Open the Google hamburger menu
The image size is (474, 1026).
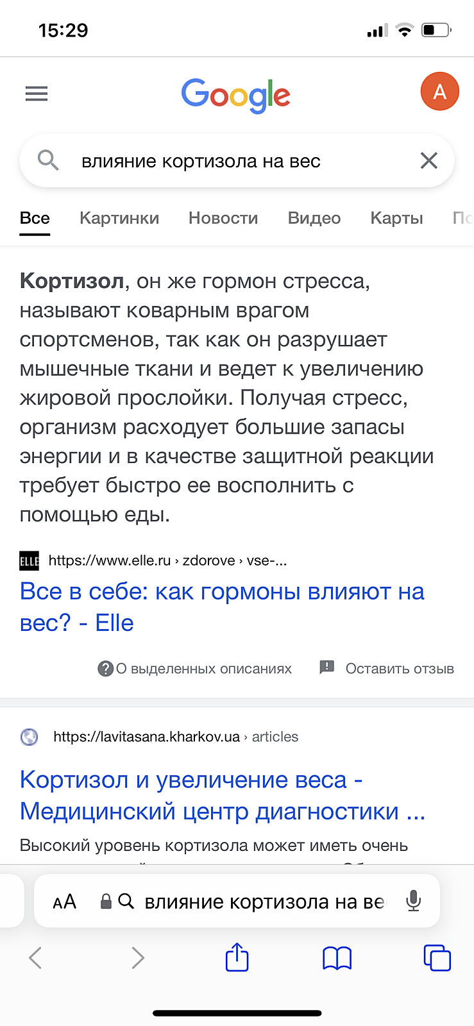[37, 94]
